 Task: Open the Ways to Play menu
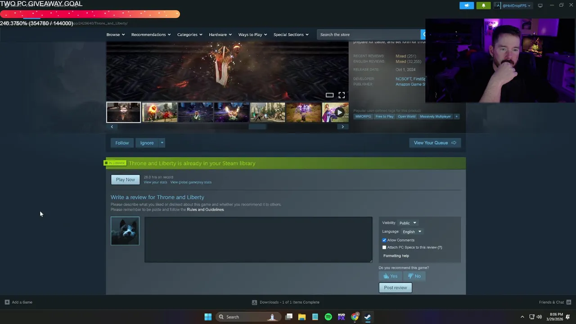[x=252, y=35]
